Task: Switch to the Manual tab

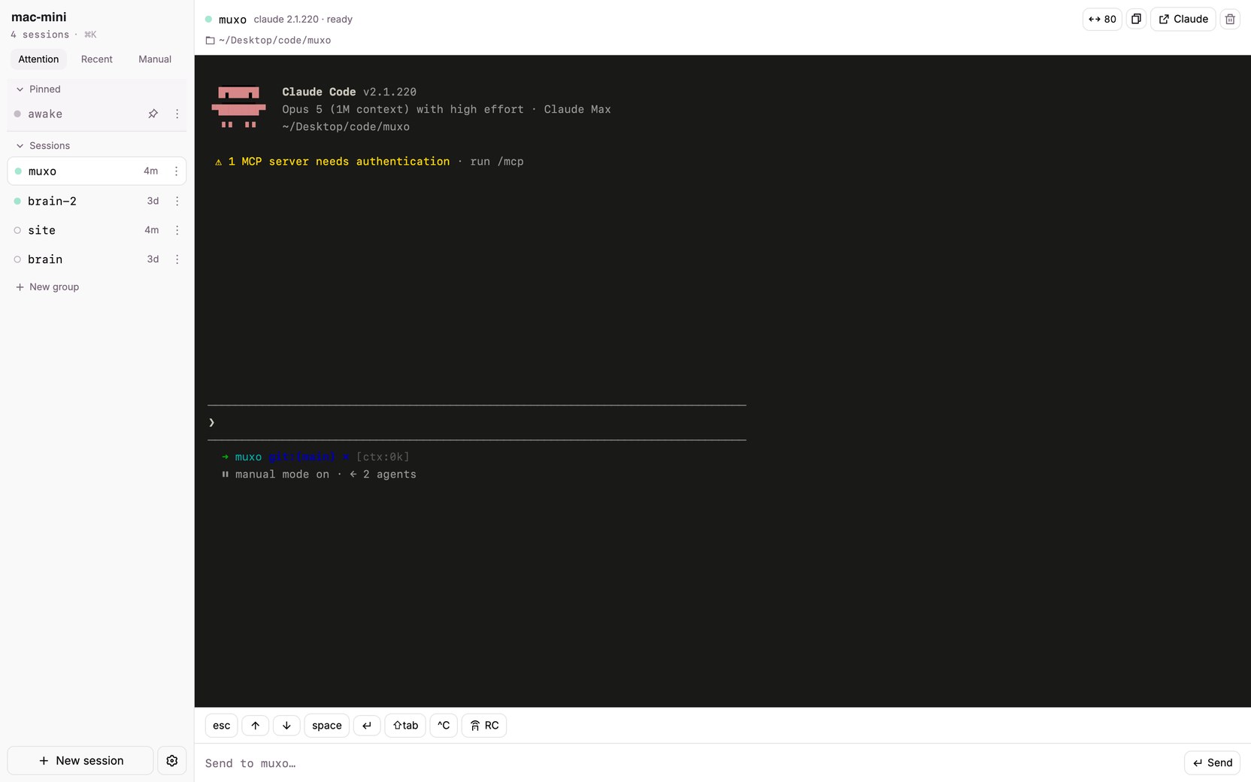Action: 155,59
